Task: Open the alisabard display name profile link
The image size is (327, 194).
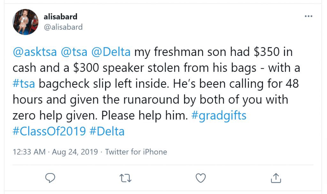Action: 60,17
